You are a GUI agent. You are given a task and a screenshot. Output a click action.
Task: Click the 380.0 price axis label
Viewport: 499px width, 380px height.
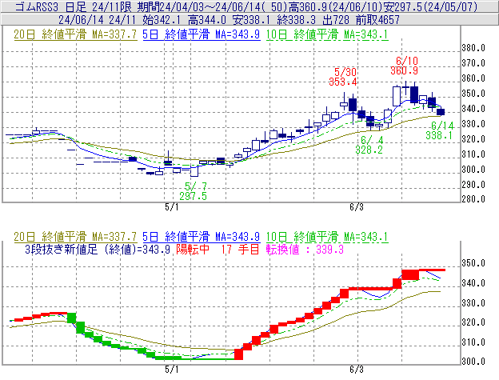pos(473,48)
